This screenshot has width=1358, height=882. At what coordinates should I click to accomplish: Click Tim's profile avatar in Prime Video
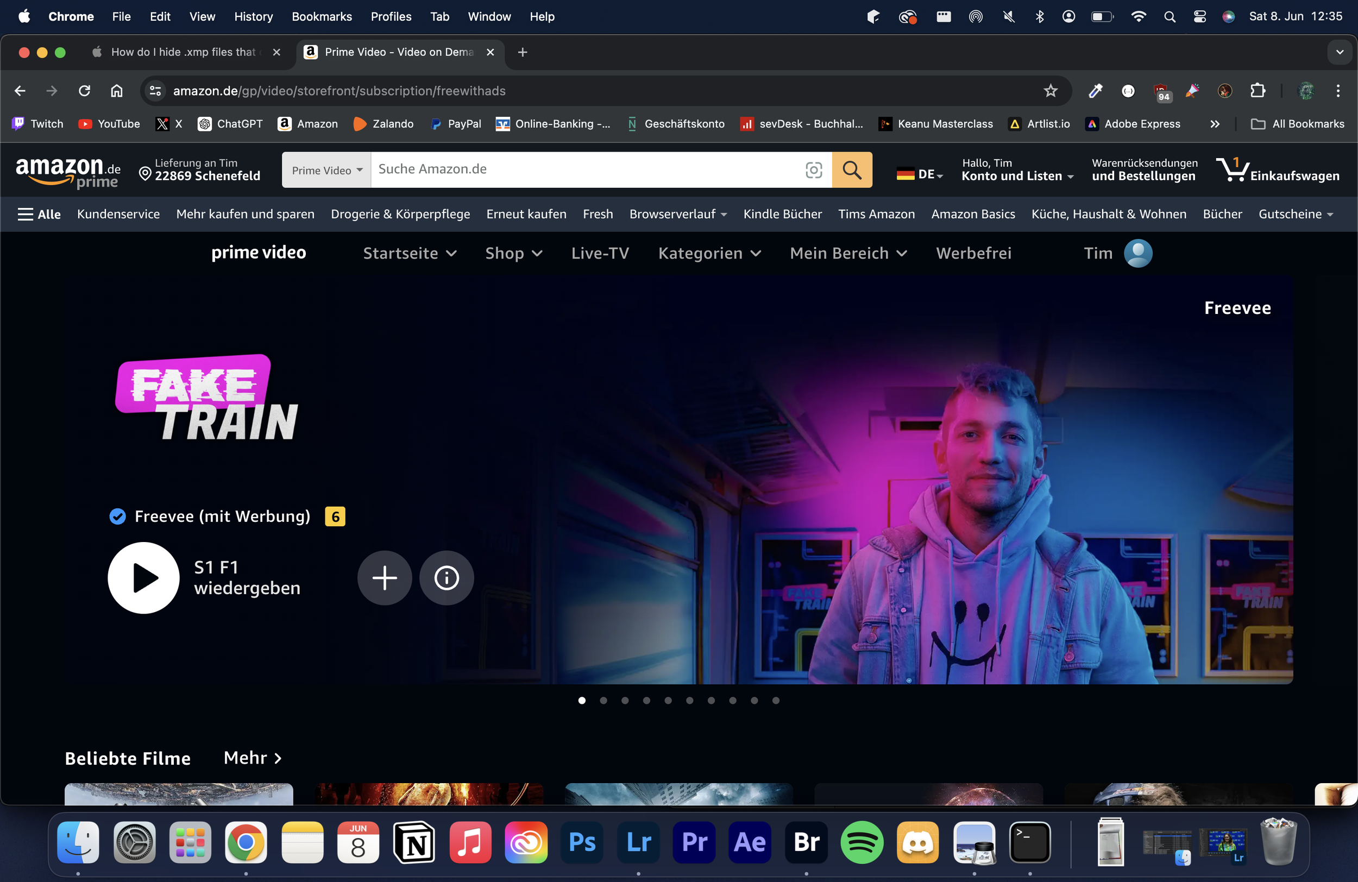[1138, 253]
